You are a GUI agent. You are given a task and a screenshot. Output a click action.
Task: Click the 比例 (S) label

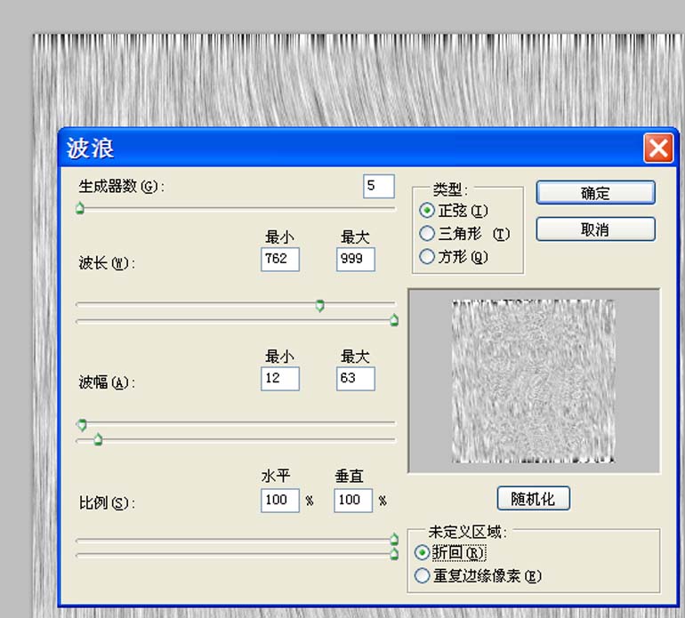pos(107,503)
